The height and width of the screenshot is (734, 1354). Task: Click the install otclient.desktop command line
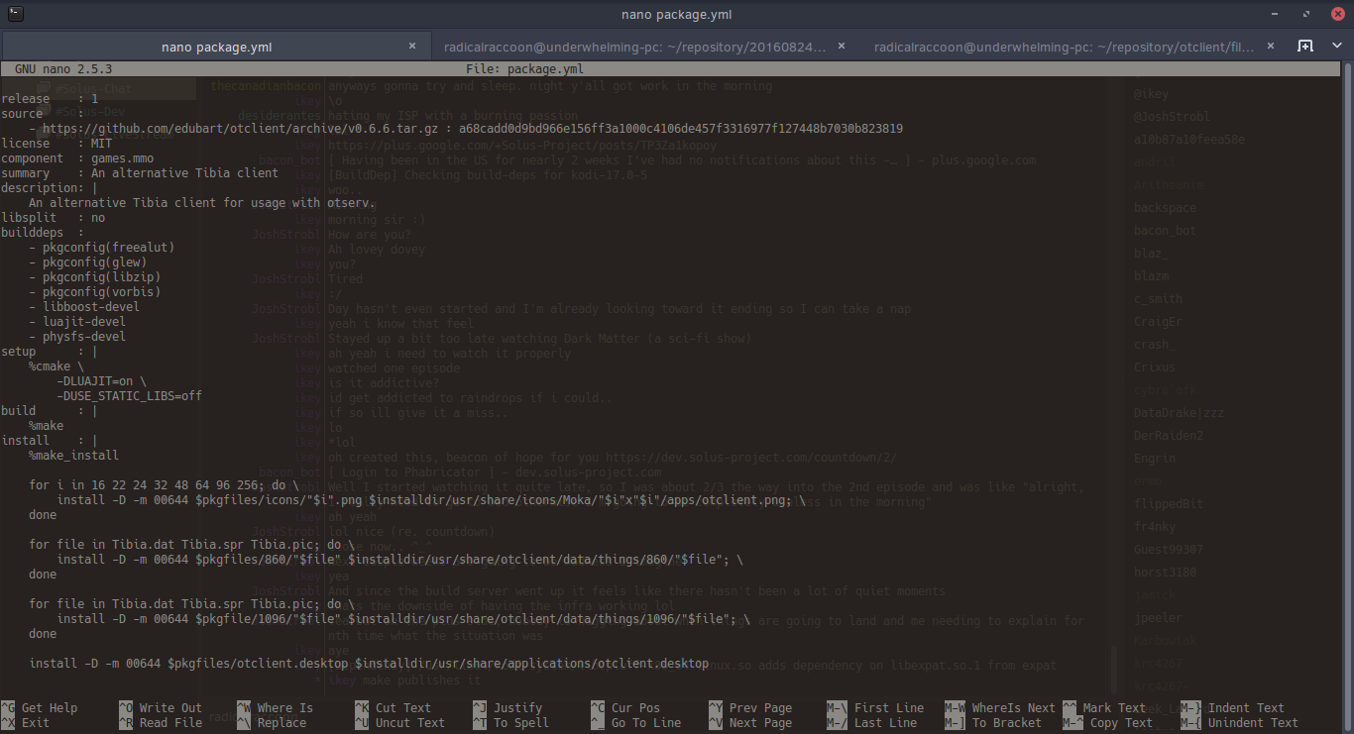(369, 664)
